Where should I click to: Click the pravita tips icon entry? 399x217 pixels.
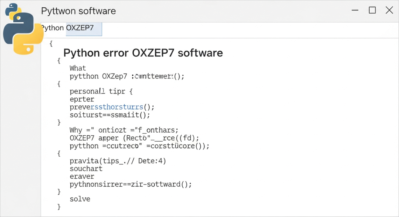[x=118, y=161]
